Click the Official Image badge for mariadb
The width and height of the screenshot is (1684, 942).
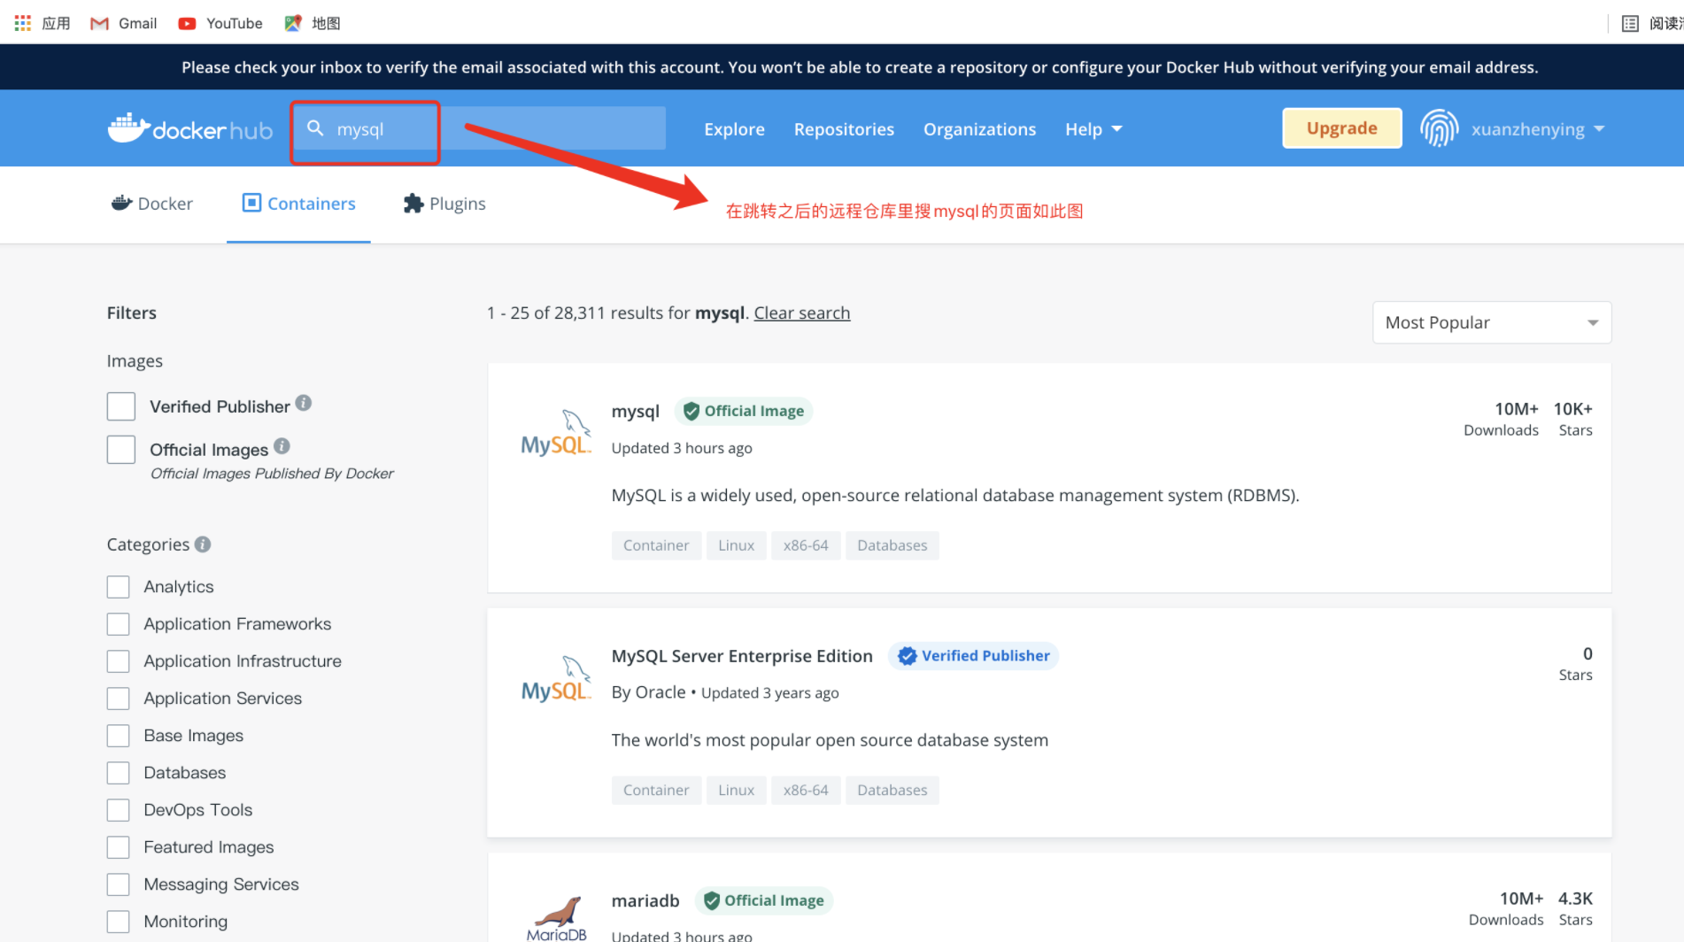click(x=764, y=900)
